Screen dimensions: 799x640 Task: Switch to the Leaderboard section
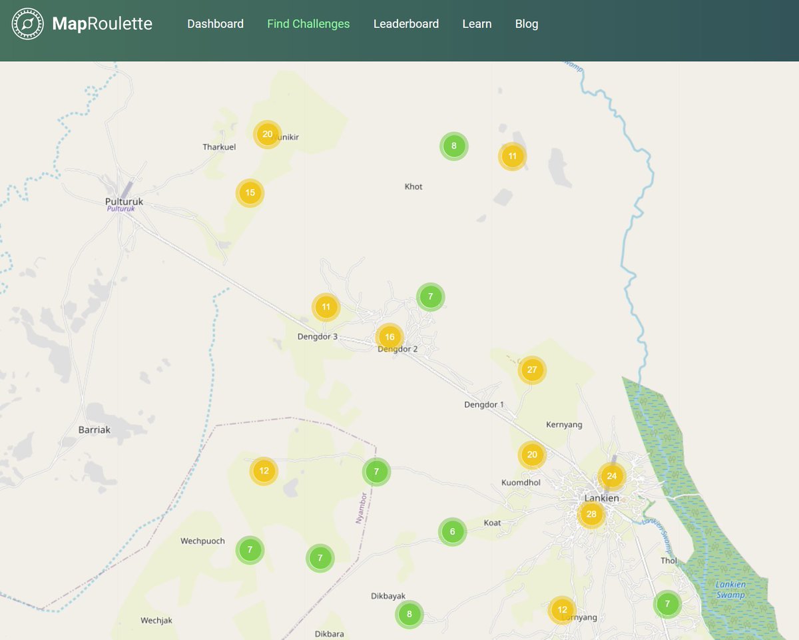[406, 23]
